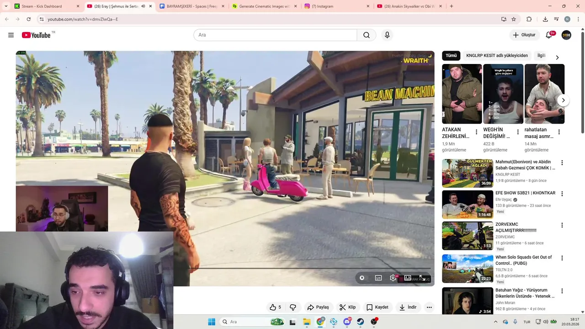585x329 pixels.
Task: Click the Oluştur create button
Action: (524, 35)
